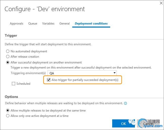
Task: Close the Configure dialog with X
Action: pos(161,3)
